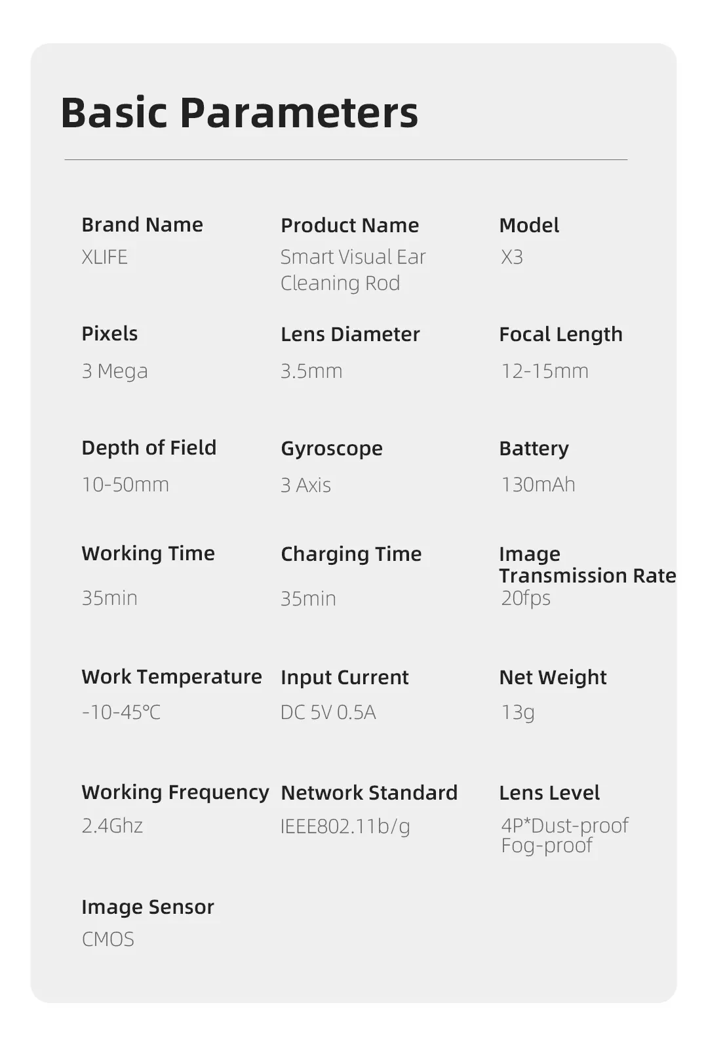The height and width of the screenshot is (1047, 708).
Task: Click the Basic Parameters heading
Action: 239,113
